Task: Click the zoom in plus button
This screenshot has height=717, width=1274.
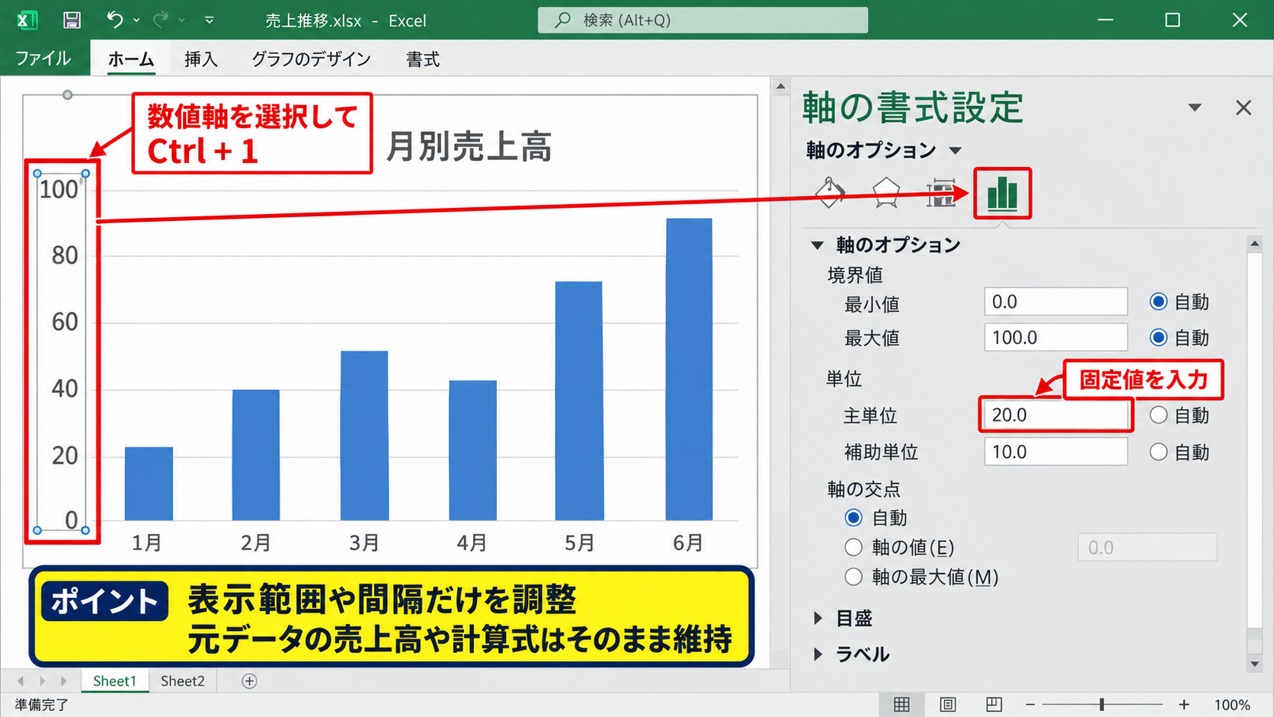Action: 1183,705
